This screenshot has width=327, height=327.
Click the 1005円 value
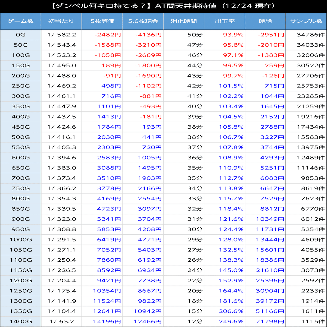[x=150, y=158]
